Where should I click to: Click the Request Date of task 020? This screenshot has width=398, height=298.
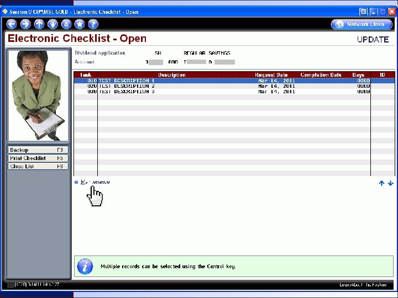[x=276, y=86]
